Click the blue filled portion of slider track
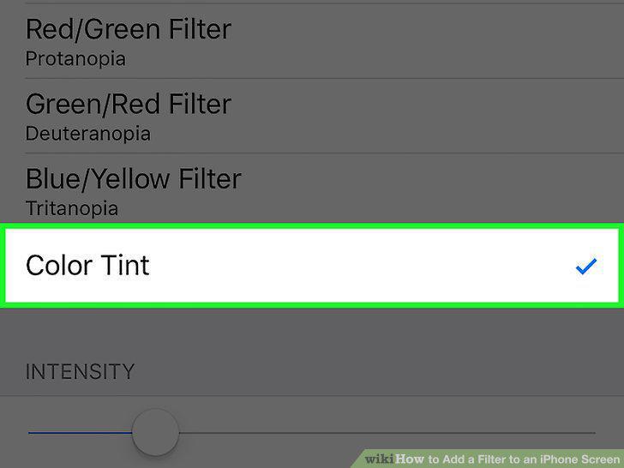 pos(80,432)
